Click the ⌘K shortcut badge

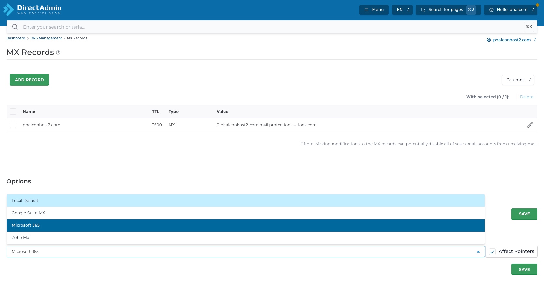click(x=529, y=27)
